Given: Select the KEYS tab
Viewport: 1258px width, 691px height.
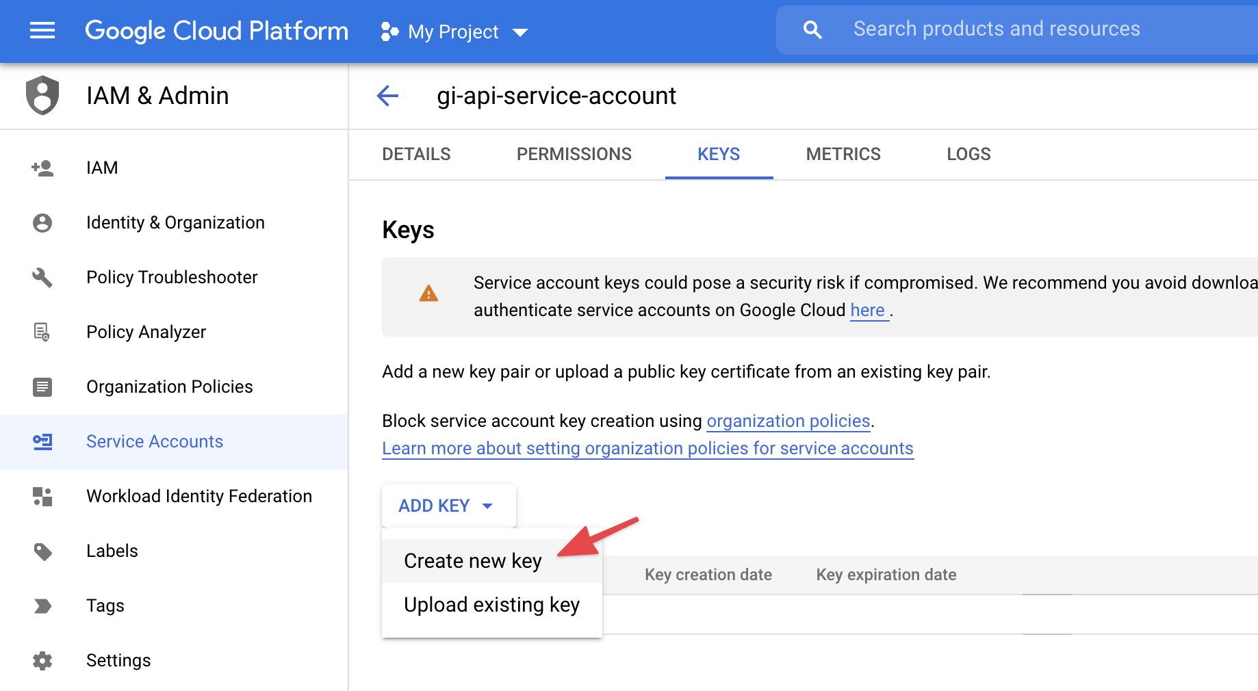Looking at the screenshot, I should pos(719,154).
